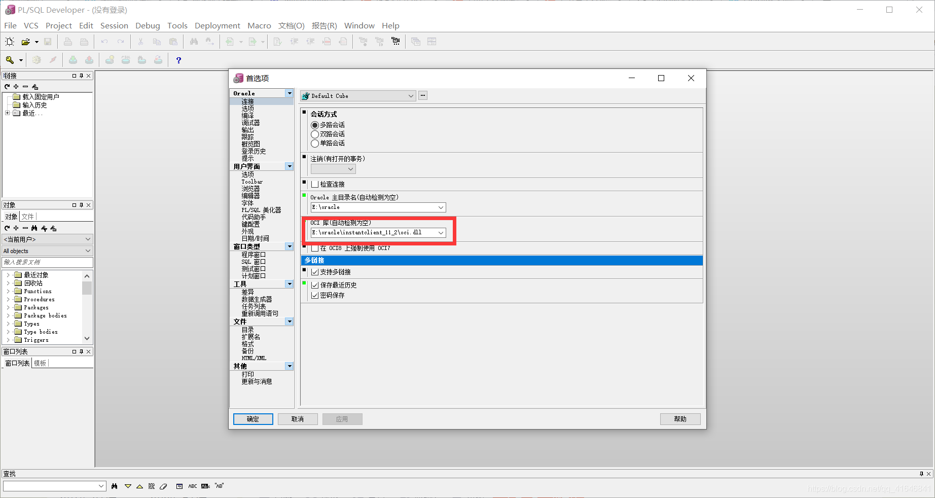
Task: Select SQL 窗口 in 窗口类型 list
Action: pyautogui.click(x=254, y=262)
